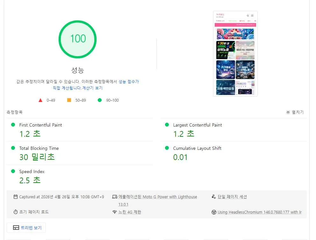This screenshot has width=316, height=240.
Task: Click the stopwatch icon beside 초기 페이지 로드
Action: [16, 212]
